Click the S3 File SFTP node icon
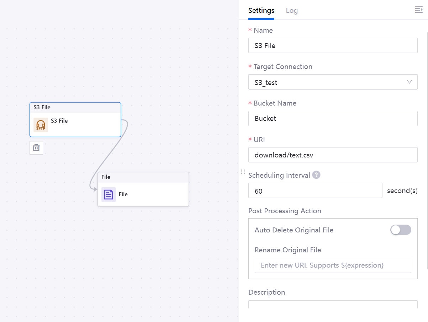Image resolution: width=428 pixels, height=322 pixels. pos(41,125)
